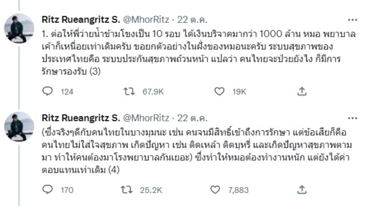This screenshot has height=206, width=366.
Task: Open more options menu on second tweet
Action: click(353, 118)
